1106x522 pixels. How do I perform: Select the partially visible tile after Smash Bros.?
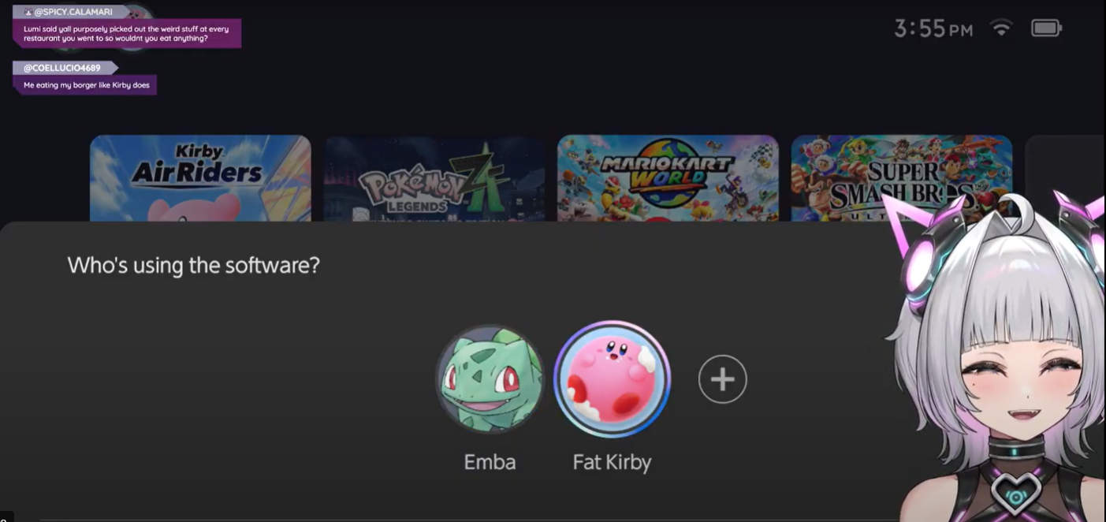coord(1065,178)
